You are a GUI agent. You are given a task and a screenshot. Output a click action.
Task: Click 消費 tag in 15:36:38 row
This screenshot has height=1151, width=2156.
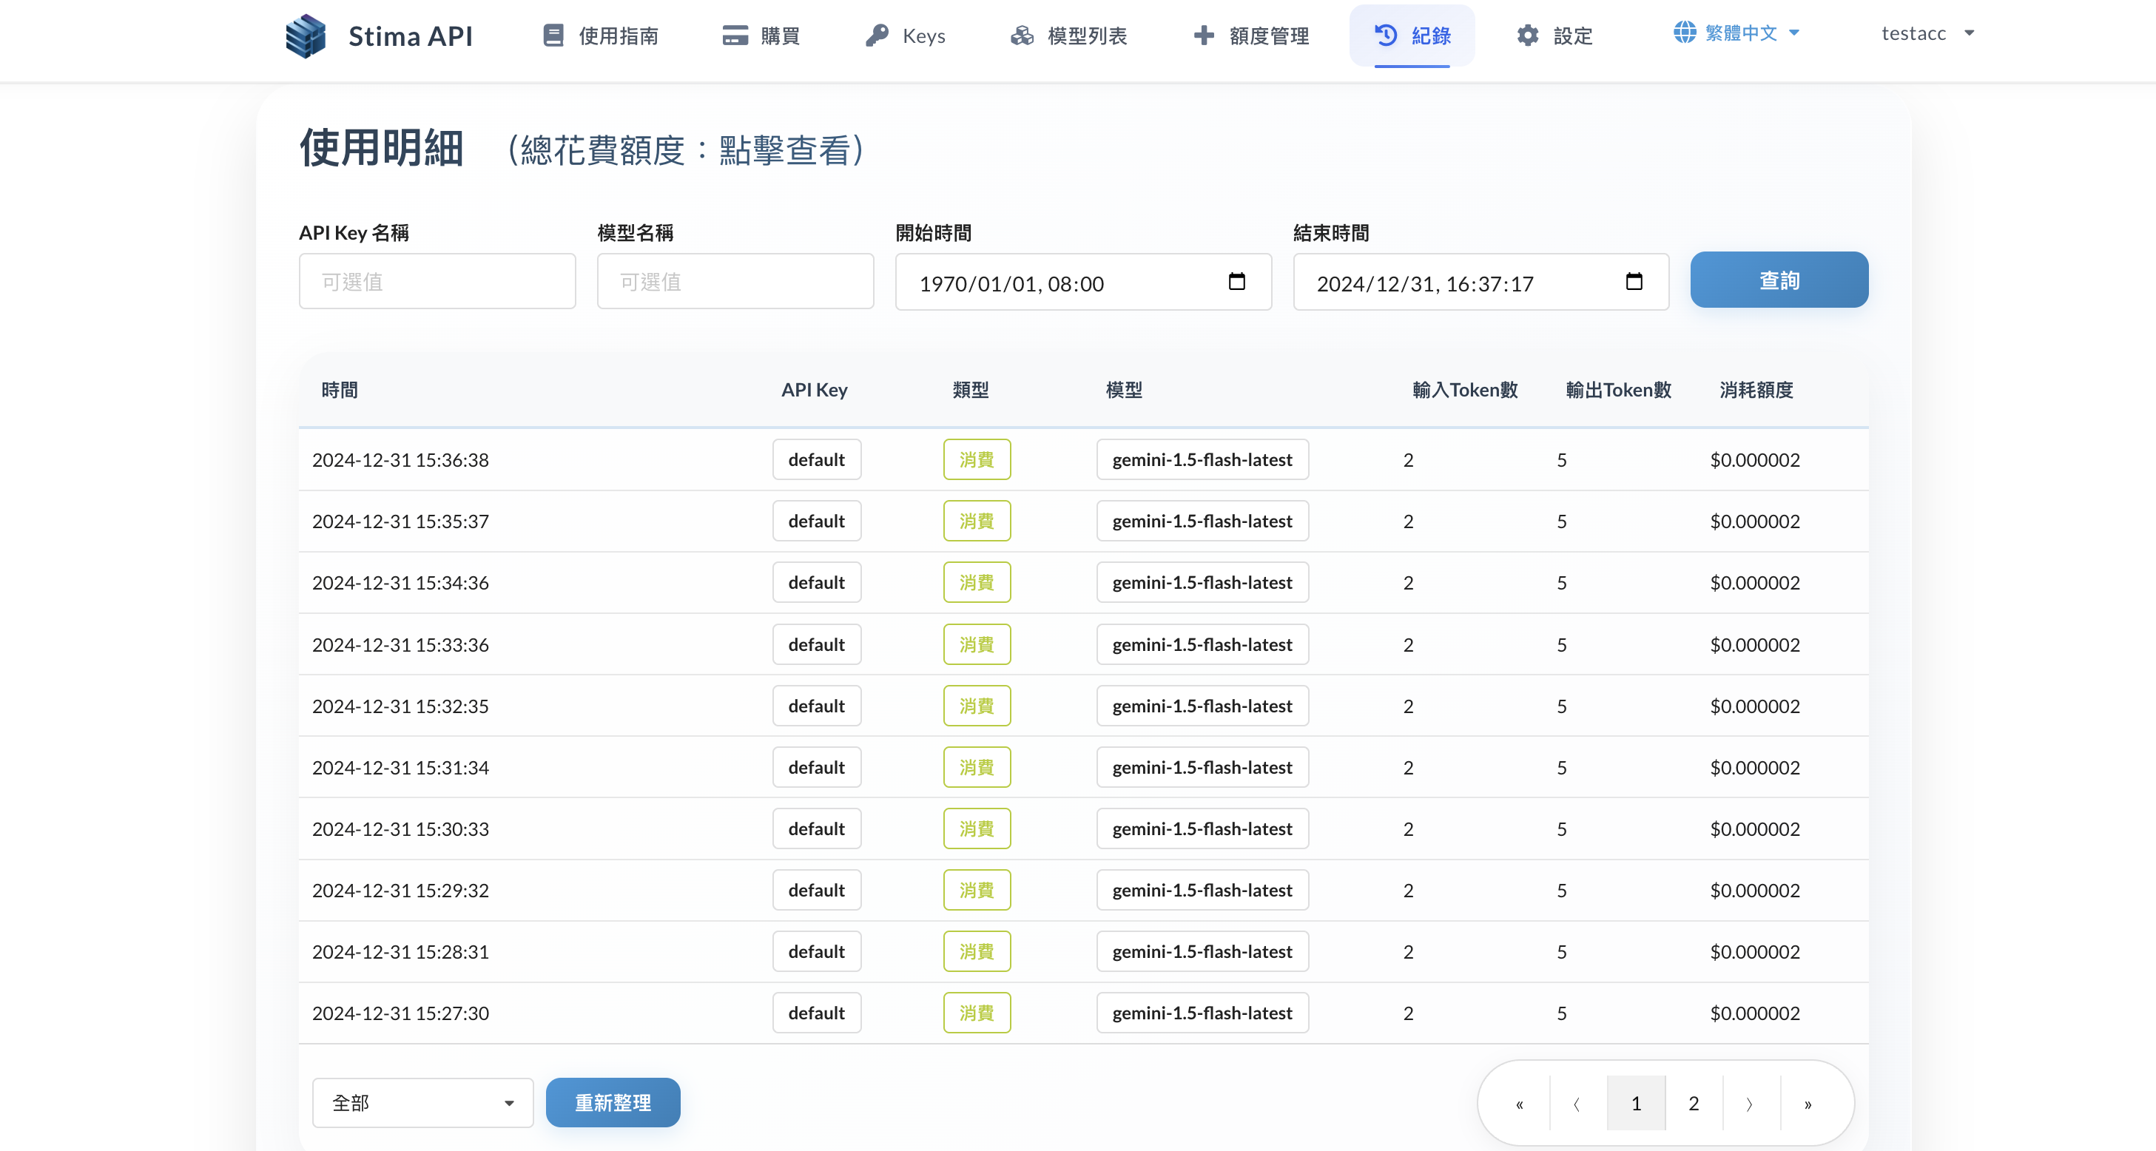(977, 459)
